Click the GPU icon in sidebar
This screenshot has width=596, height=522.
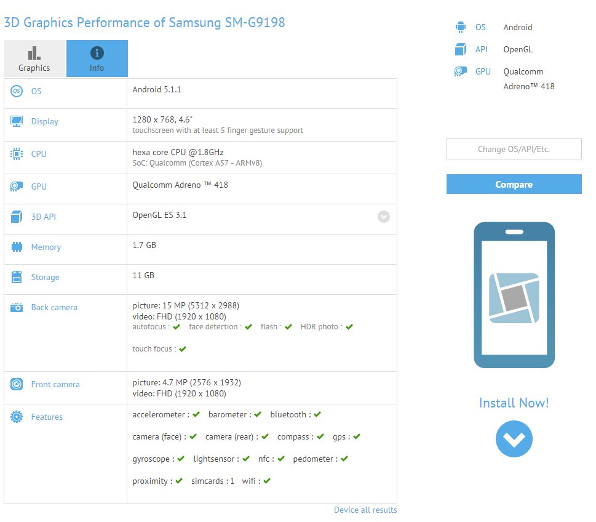pos(460,71)
